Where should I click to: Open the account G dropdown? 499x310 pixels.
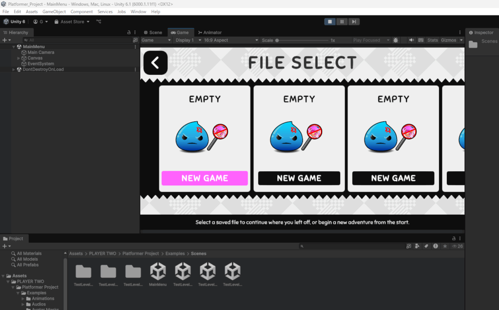(x=40, y=21)
